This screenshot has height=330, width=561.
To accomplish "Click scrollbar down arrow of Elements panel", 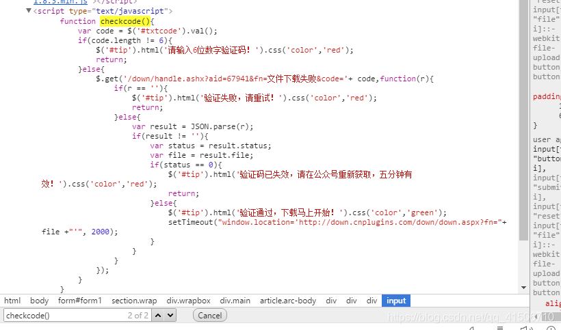I will (x=524, y=288).
